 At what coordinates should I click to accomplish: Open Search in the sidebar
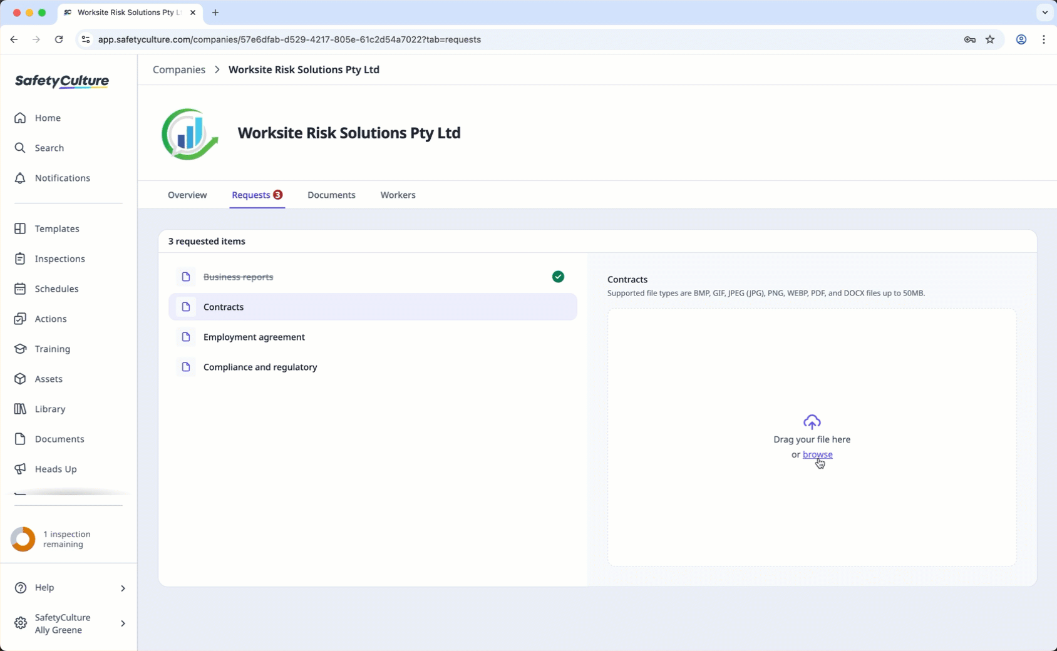tap(49, 148)
